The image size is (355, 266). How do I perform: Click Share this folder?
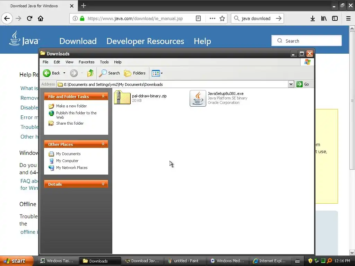point(70,123)
